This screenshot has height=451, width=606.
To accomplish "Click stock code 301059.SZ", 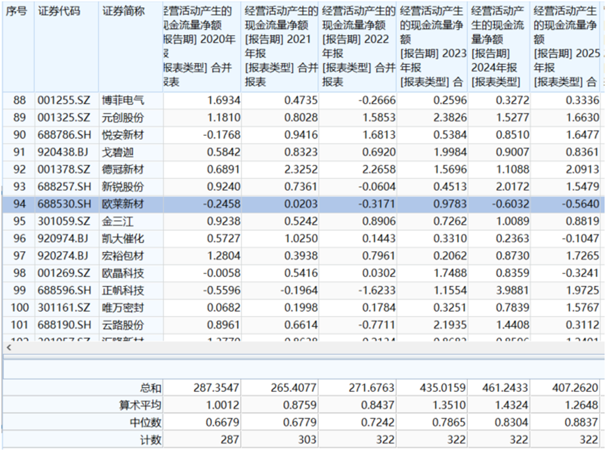I will [63, 221].
